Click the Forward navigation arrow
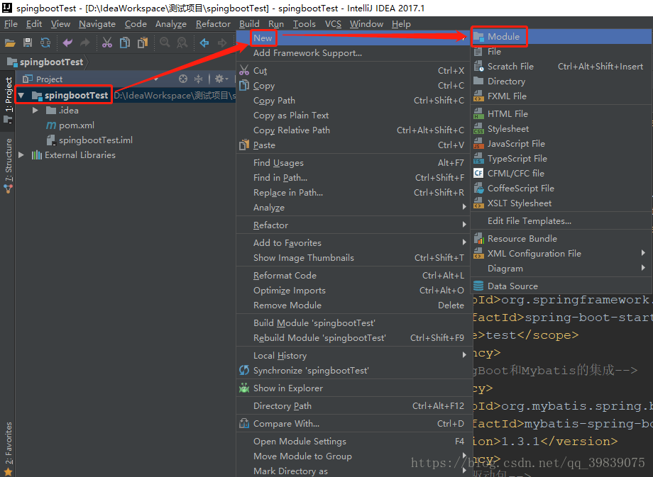Image resolution: width=653 pixels, height=477 pixels. click(222, 43)
